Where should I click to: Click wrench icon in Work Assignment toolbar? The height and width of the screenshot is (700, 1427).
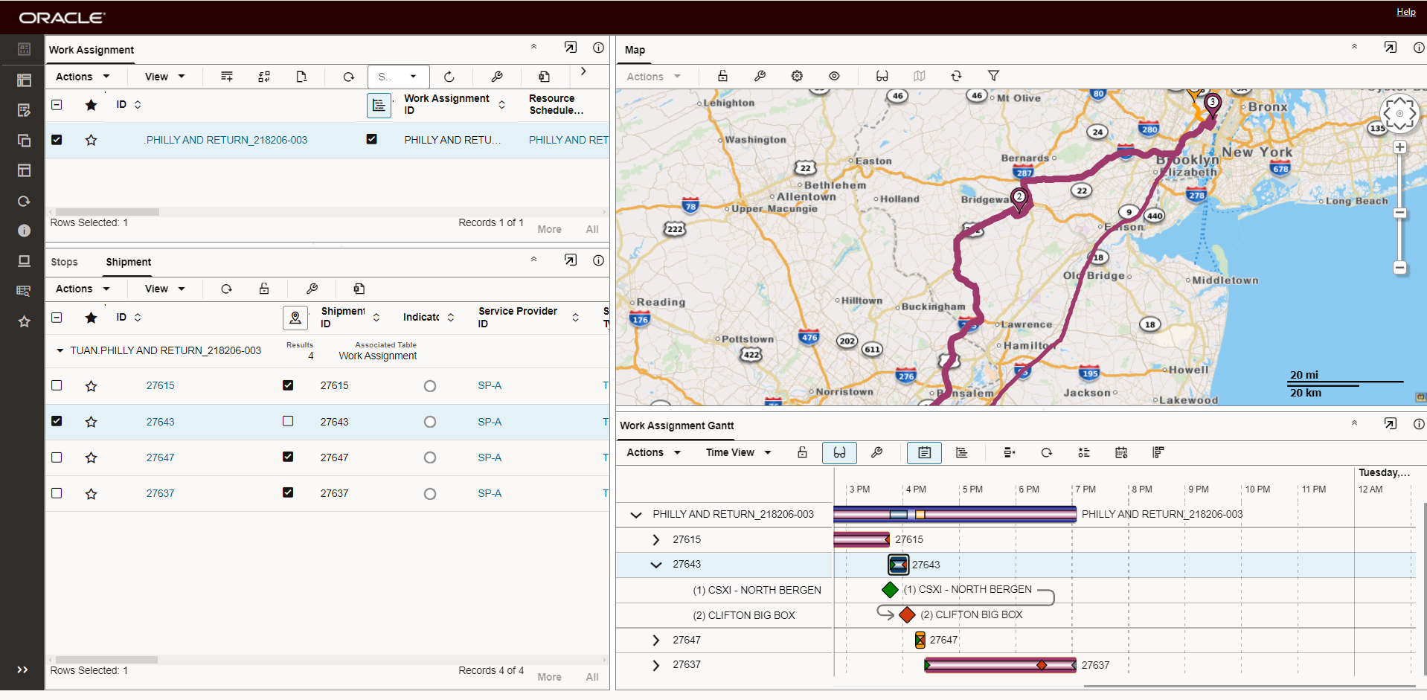point(496,77)
